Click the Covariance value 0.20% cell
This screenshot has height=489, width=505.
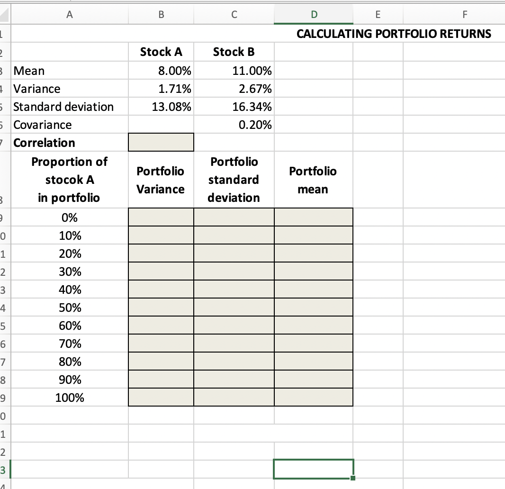(x=234, y=125)
